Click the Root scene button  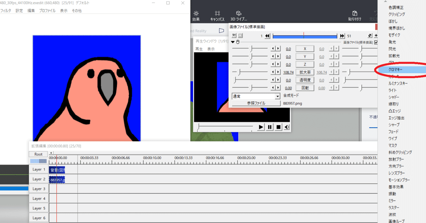click(x=39, y=154)
